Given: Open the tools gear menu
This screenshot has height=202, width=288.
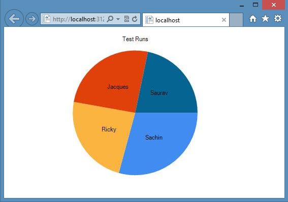Looking at the screenshot, I should [278, 18].
